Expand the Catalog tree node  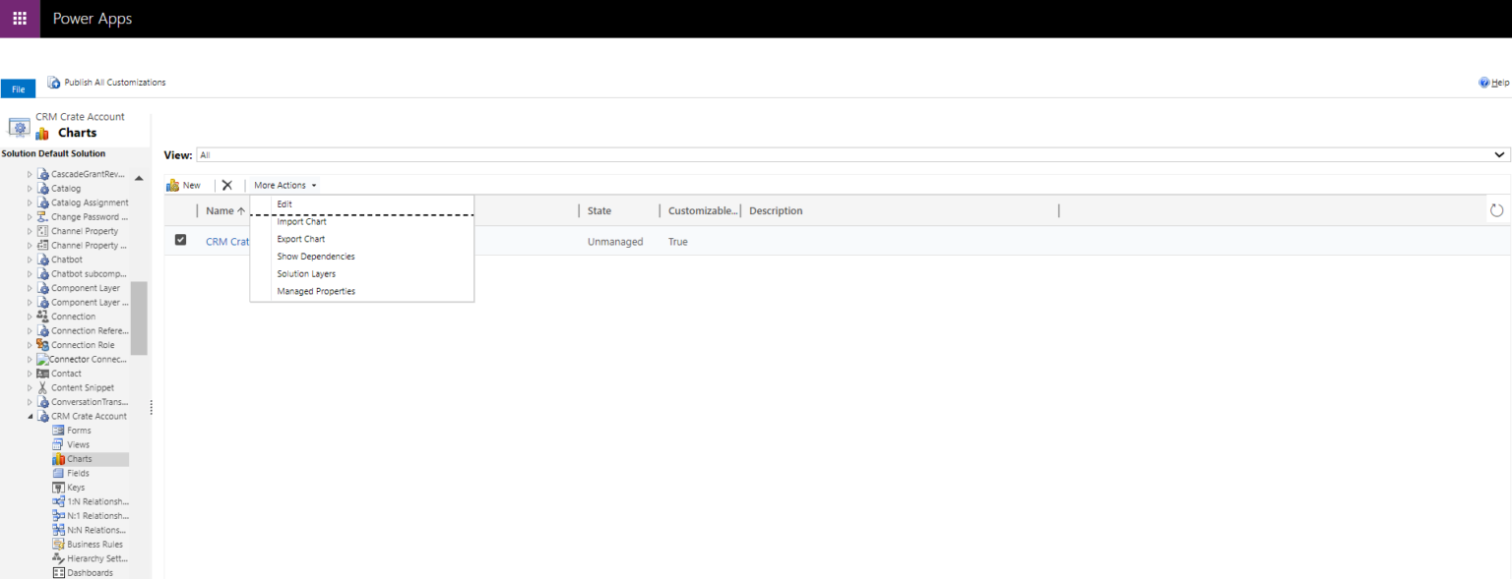click(31, 188)
